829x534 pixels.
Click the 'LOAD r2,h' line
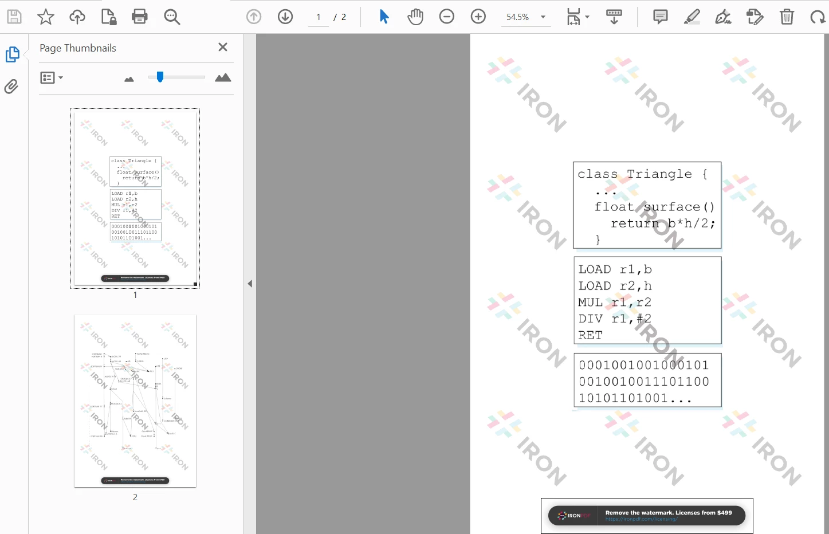615,286
